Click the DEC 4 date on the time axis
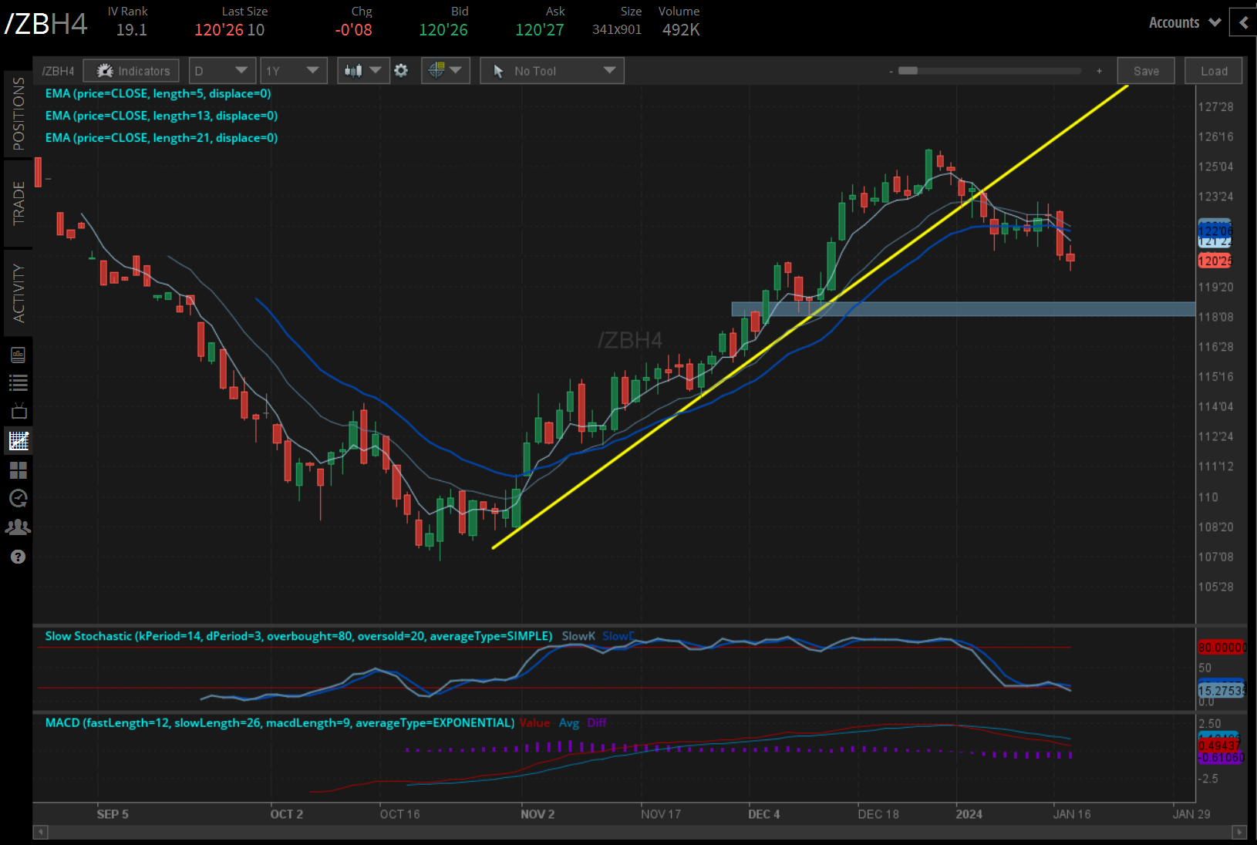1257x845 pixels. click(x=764, y=814)
